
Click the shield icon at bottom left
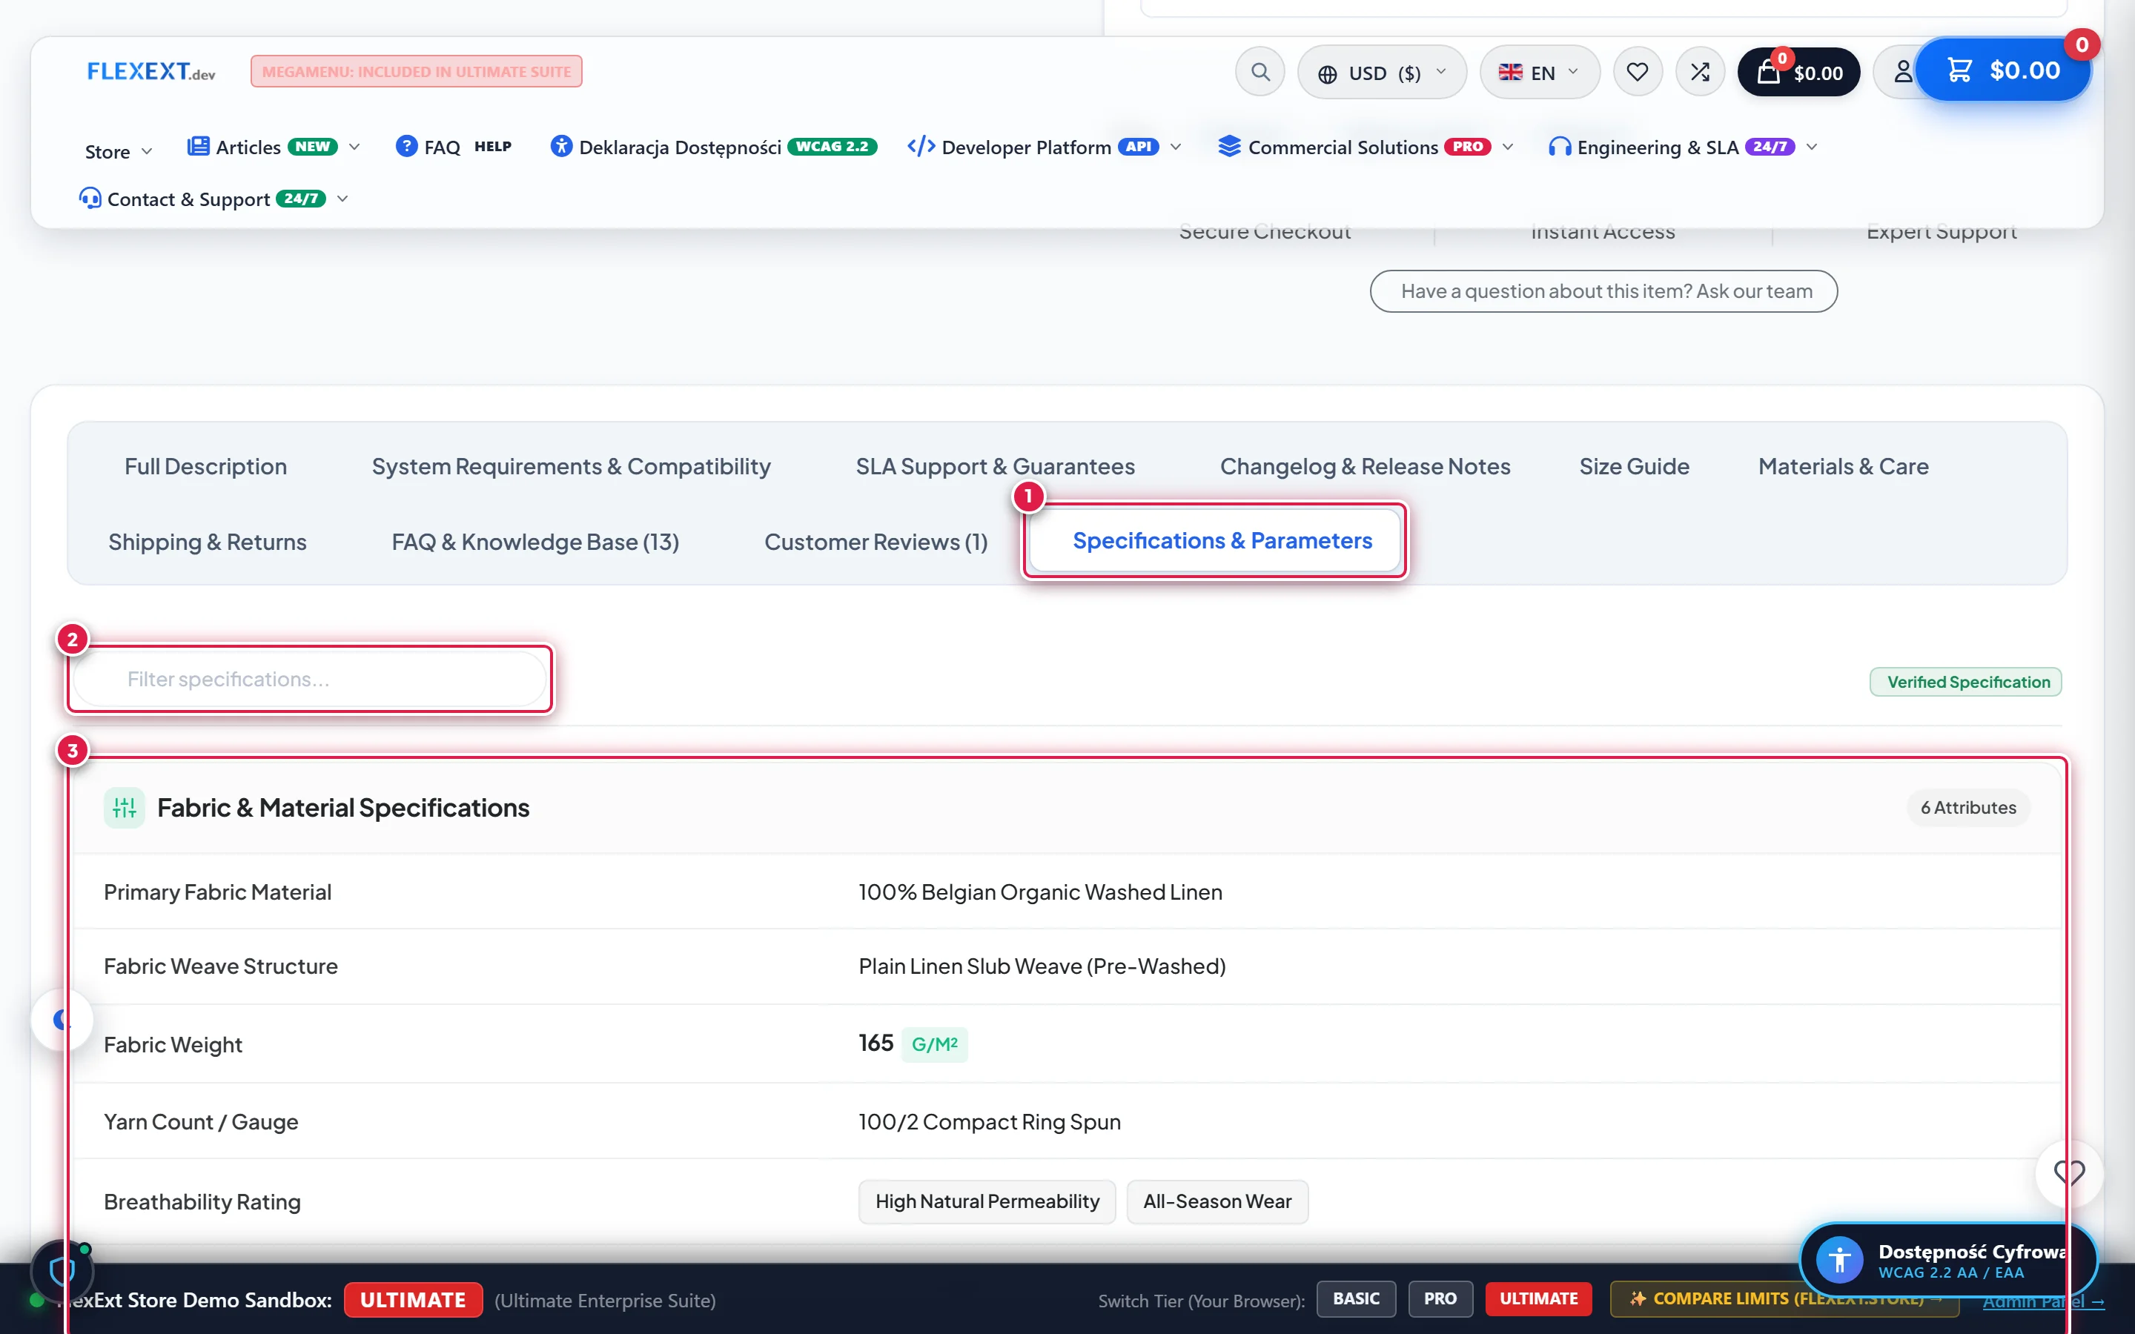(x=62, y=1271)
